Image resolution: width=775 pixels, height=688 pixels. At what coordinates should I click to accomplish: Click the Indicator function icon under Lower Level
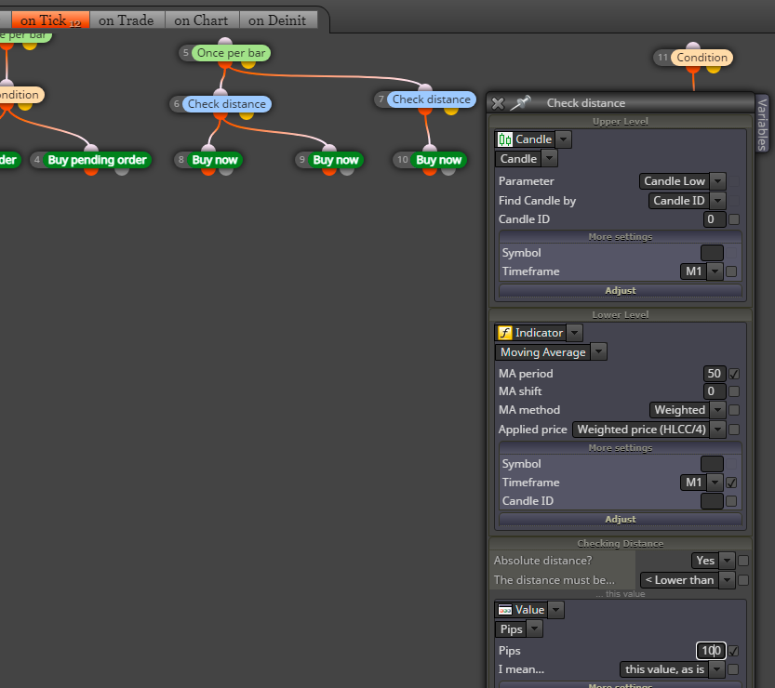tap(504, 333)
